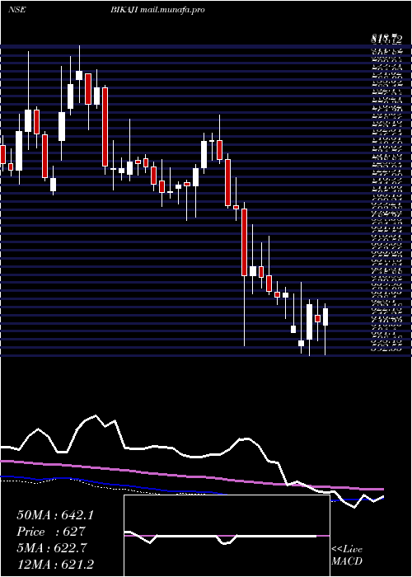The image size is (412, 577).
Task: Select the 50MA : 642.1 readout
Action: tap(55, 515)
